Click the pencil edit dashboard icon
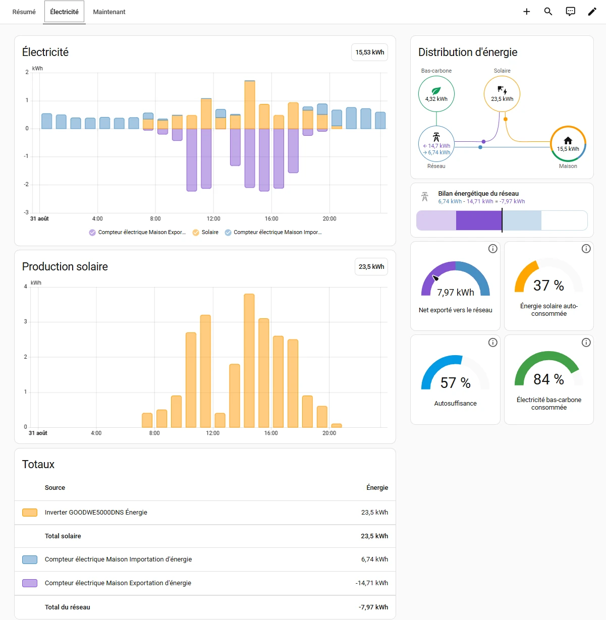606x620 pixels. (592, 12)
